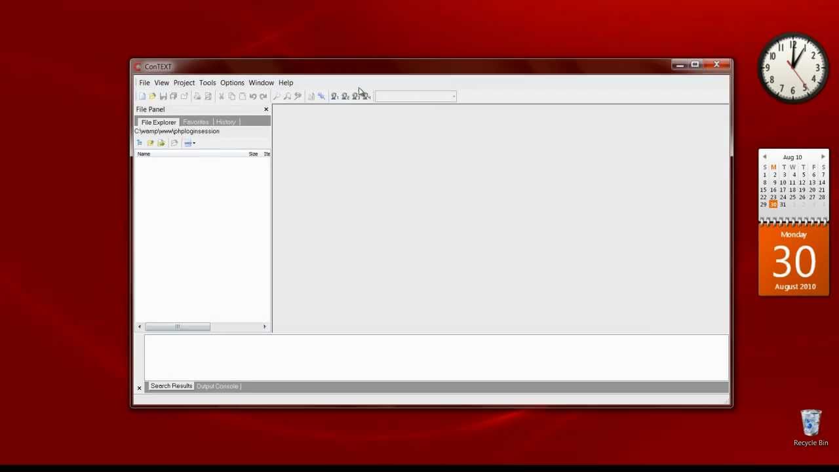Click the Cut scissors icon

[222, 96]
